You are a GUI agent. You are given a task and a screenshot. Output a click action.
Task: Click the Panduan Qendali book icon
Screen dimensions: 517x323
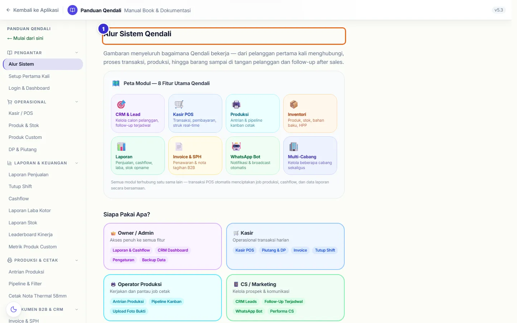tap(73, 10)
